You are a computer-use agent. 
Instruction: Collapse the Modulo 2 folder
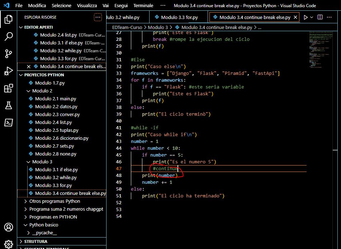click(62, 91)
